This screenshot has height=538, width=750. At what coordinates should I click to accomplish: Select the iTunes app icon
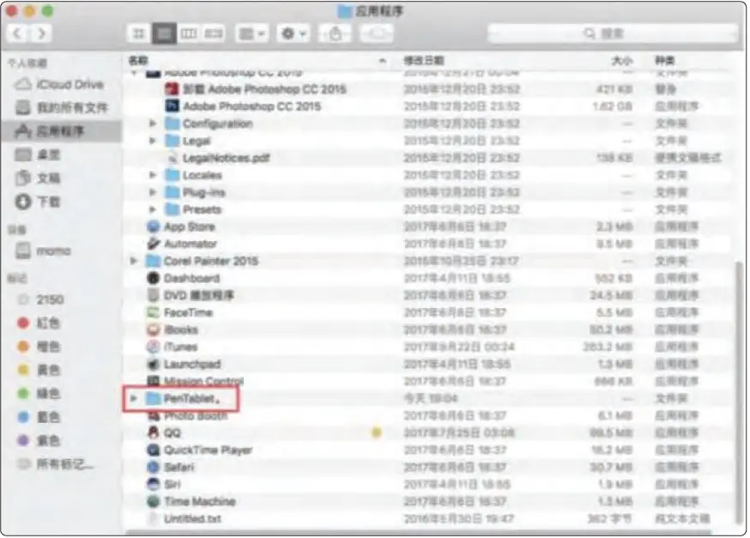click(x=153, y=348)
